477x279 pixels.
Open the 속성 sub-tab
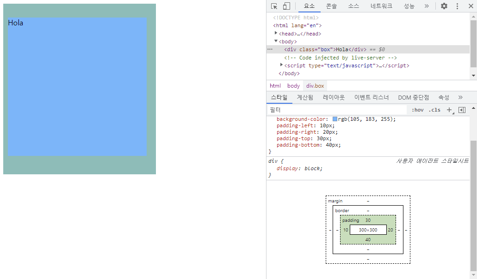[x=444, y=97]
